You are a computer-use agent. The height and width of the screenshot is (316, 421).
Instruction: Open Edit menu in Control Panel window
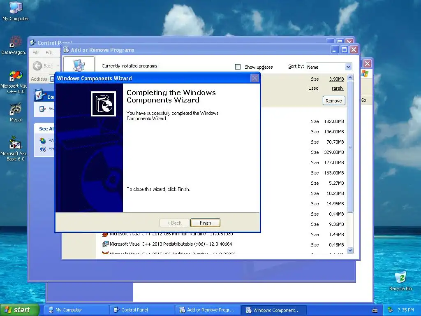tap(49, 53)
